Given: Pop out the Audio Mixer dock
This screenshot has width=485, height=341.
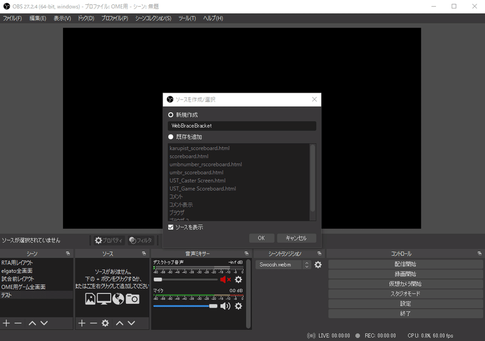Looking at the screenshot, I should 247,254.
